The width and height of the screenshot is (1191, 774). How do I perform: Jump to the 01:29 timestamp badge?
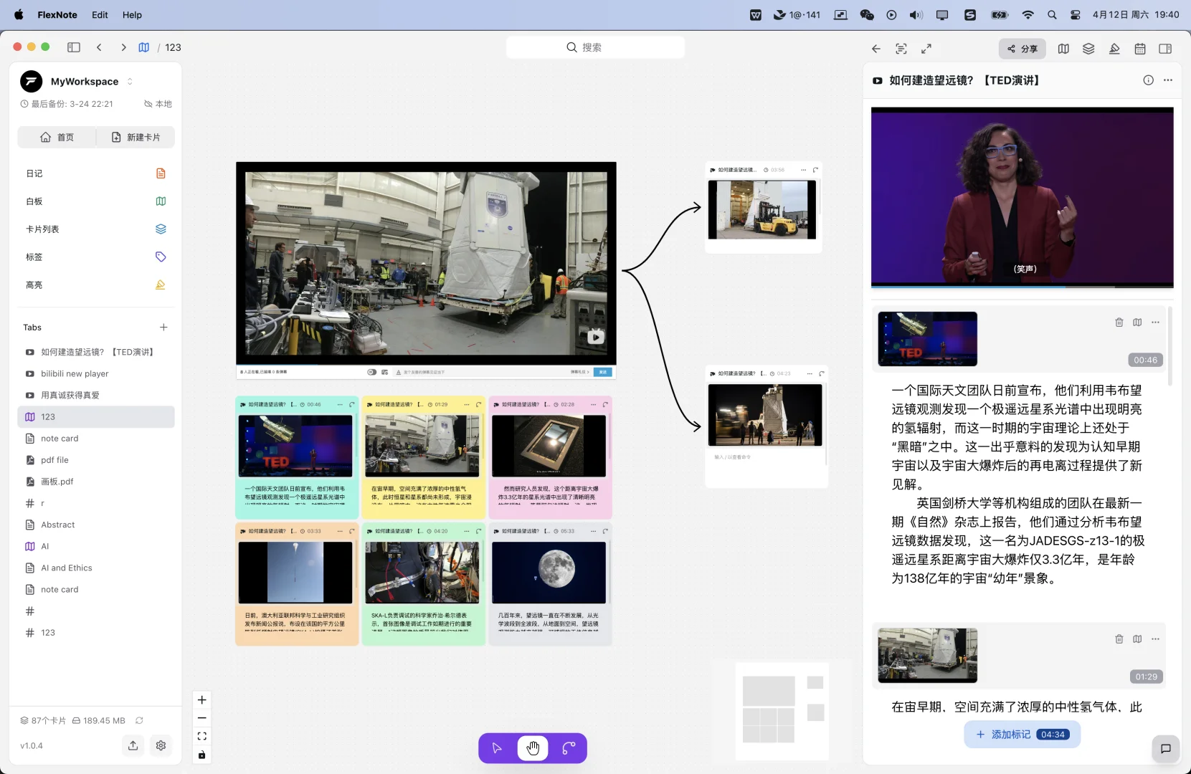(1146, 677)
